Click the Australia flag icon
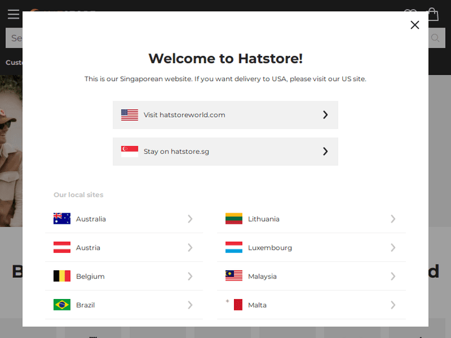Viewport: 451px width, 338px height. (62, 219)
